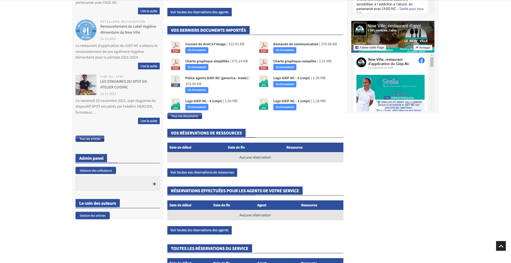Download Police agents GIEP-NC zip
This screenshot has width=511, height=263.
coord(197,90)
